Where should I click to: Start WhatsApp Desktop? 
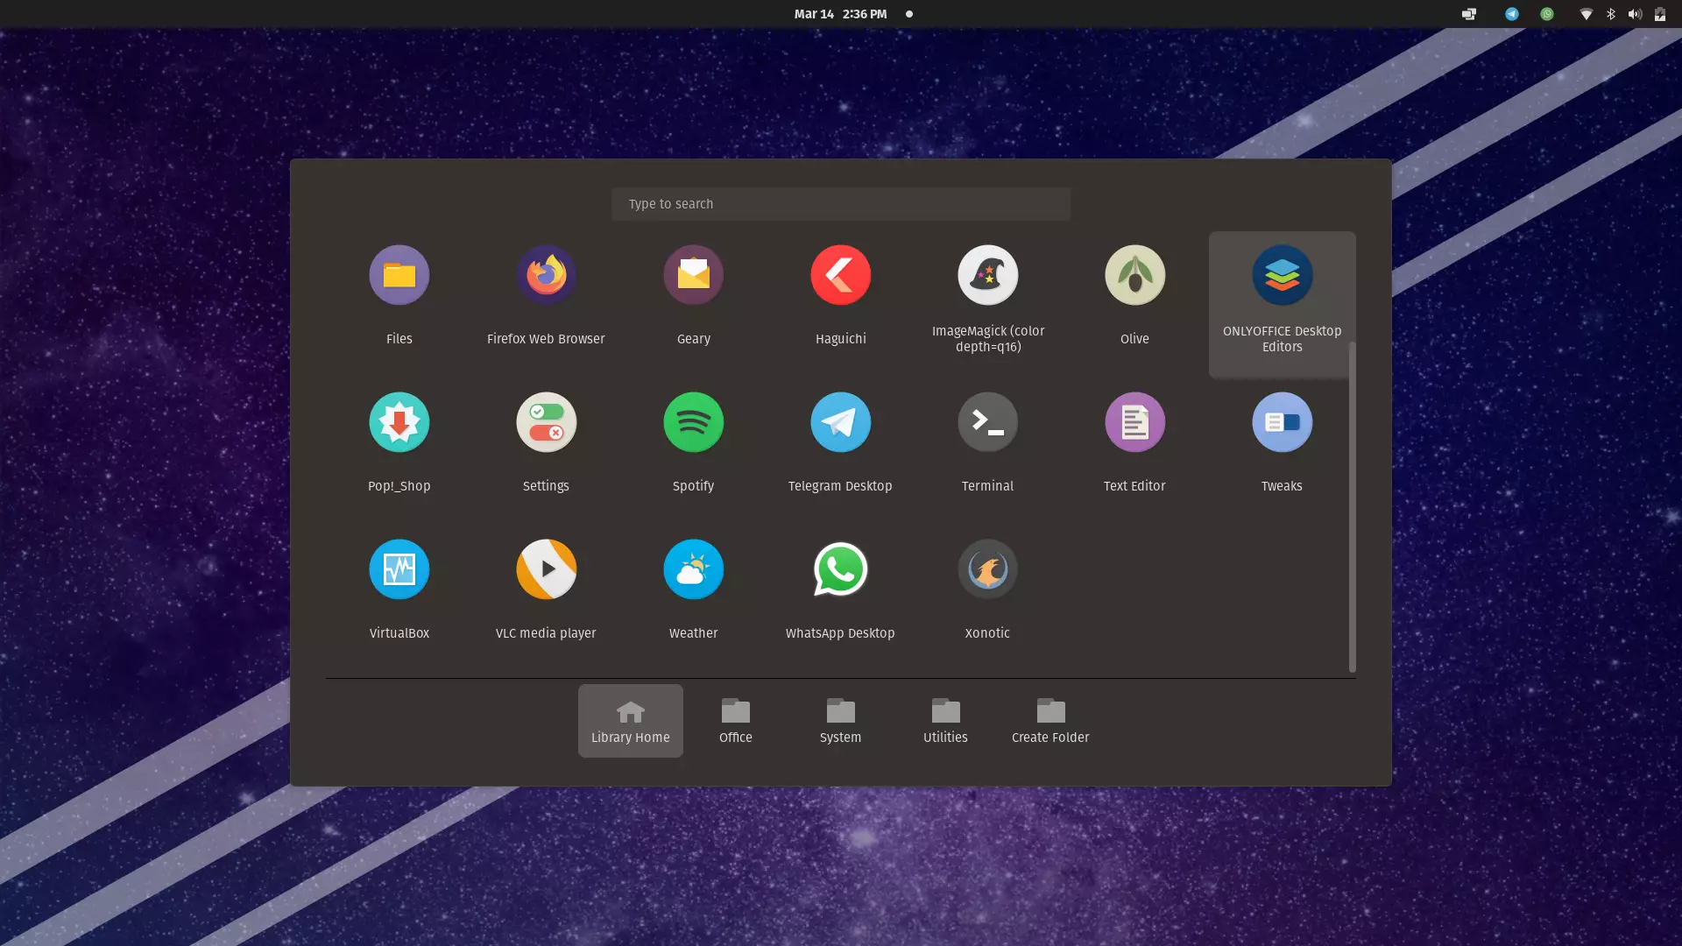pos(840,570)
